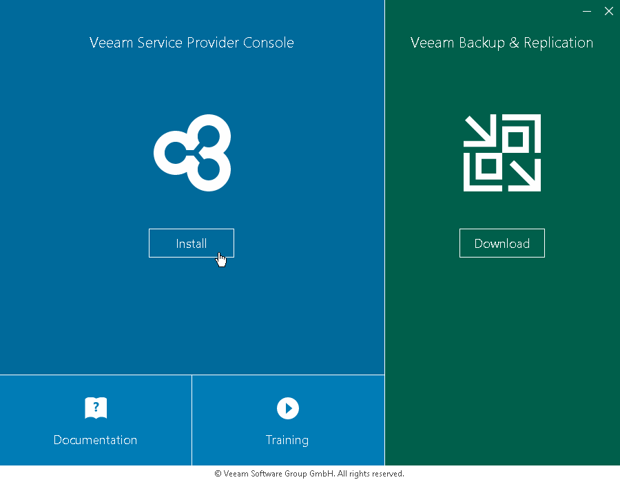Click the Veeam Service Provider Console logo
The width and height of the screenshot is (620, 482).
pyautogui.click(x=192, y=153)
